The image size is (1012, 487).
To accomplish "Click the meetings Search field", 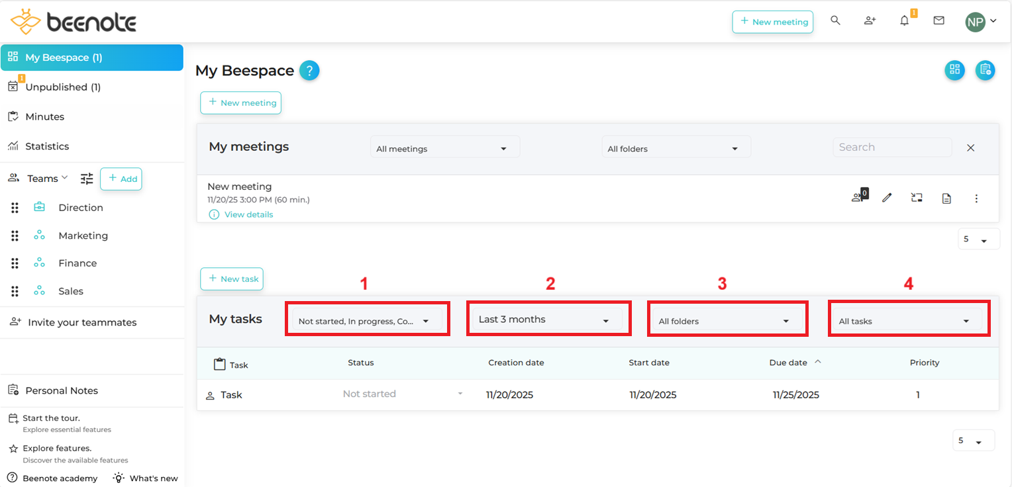I will (891, 147).
